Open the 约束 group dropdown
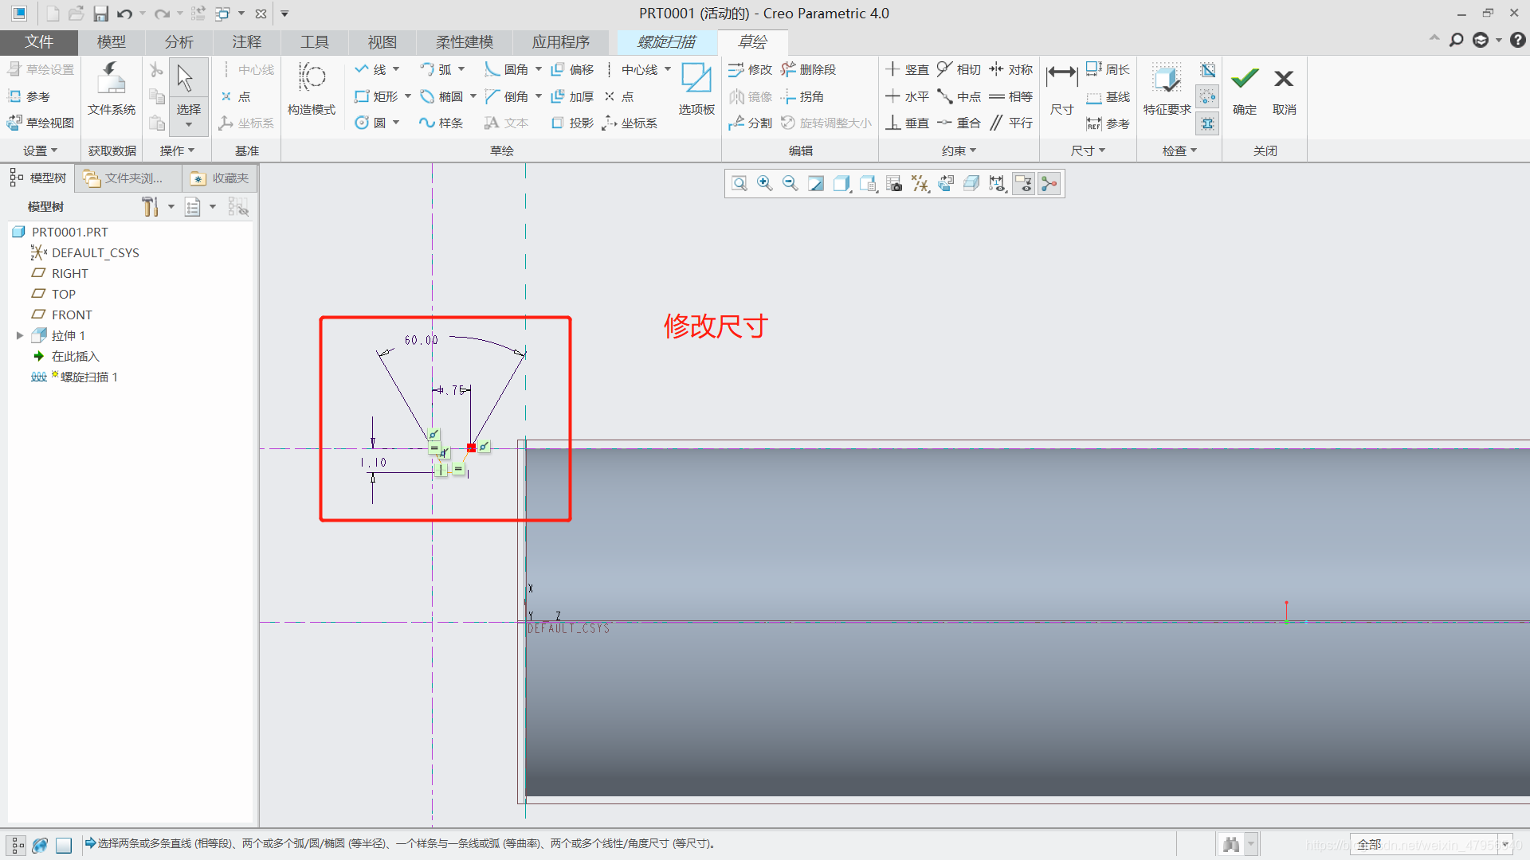The height and width of the screenshot is (860, 1530). pos(959,150)
